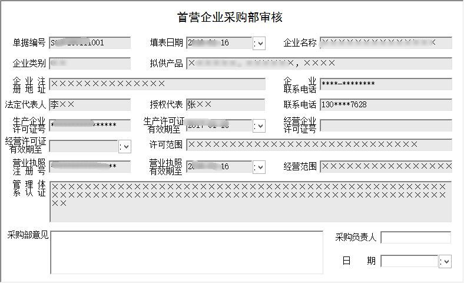464x283 pixels.
Task: Click the 填表日期 label
Action: (166, 42)
